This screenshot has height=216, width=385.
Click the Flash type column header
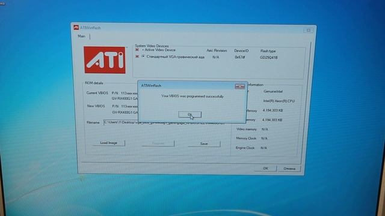tap(268, 51)
